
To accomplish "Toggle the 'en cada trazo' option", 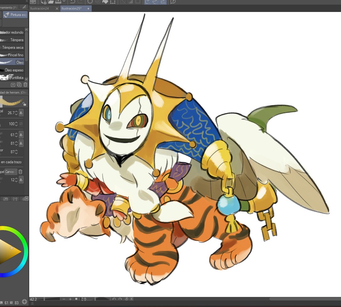I will (11, 162).
